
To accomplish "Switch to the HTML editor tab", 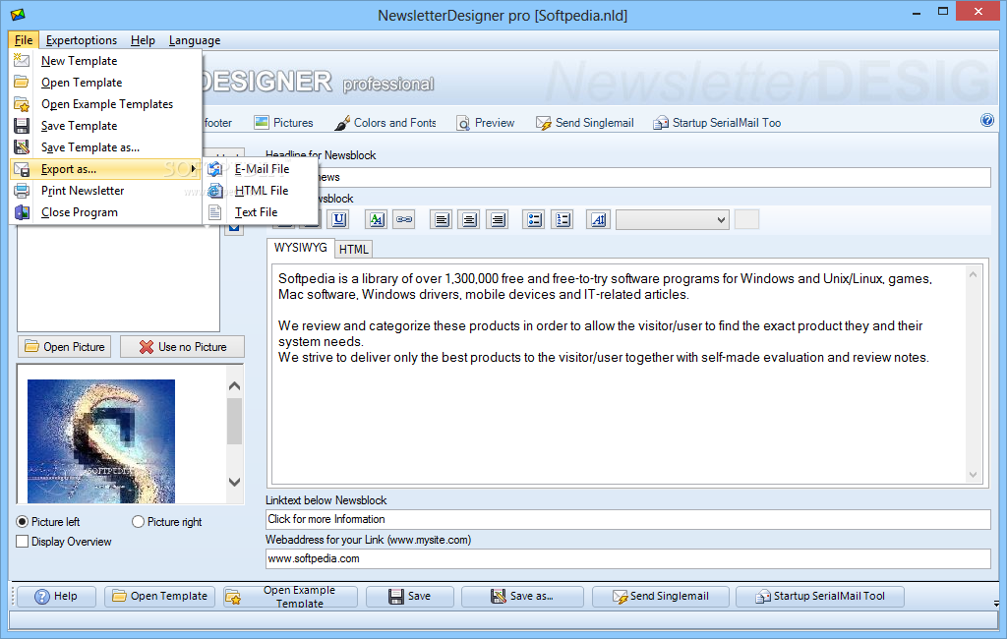I will coord(354,249).
